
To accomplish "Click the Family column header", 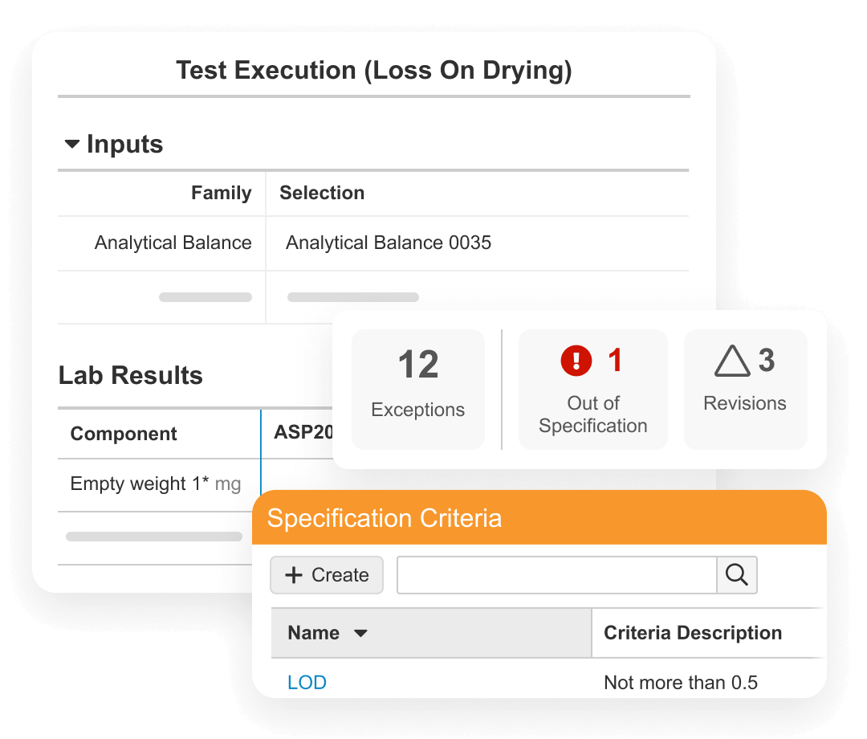I will coord(221,193).
